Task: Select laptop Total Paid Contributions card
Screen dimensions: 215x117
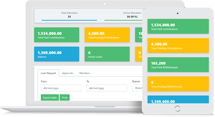Action: (57, 35)
